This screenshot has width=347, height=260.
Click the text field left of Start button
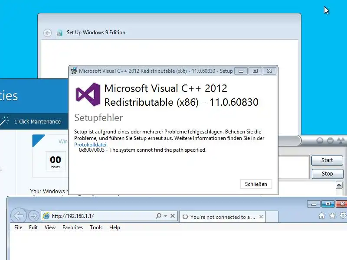click(x=294, y=167)
